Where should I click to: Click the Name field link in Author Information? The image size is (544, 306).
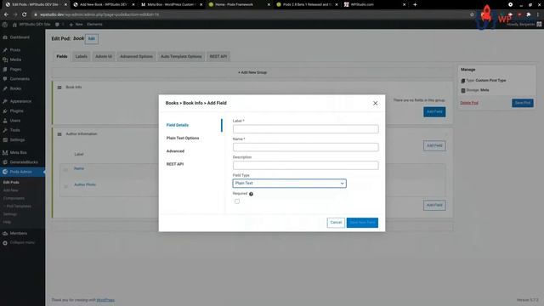(79, 168)
